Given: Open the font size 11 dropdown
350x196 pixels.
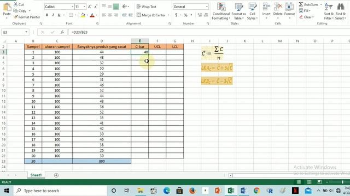Looking at the screenshot, I should click(84, 7).
